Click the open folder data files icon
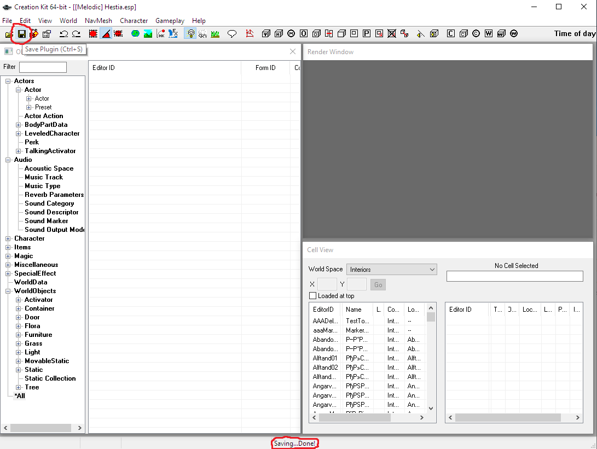Image resolution: width=597 pixels, height=449 pixels. pos(9,34)
